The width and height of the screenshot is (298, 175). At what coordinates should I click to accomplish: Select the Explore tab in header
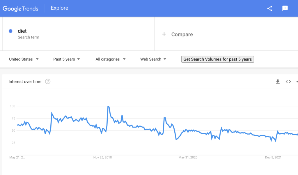59,8
